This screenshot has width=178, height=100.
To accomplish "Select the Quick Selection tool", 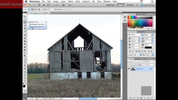I will [x=25, y=25].
